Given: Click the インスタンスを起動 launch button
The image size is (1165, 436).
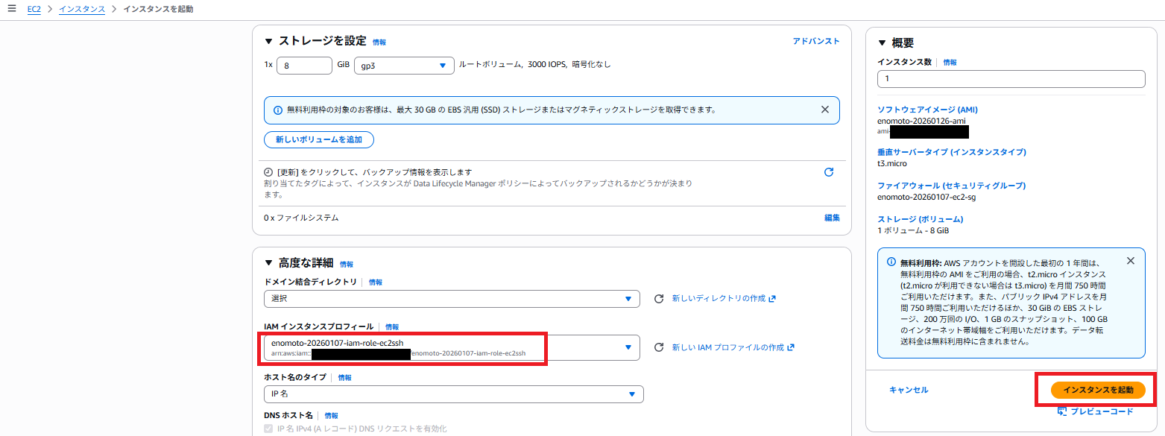Looking at the screenshot, I should (x=1097, y=390).
